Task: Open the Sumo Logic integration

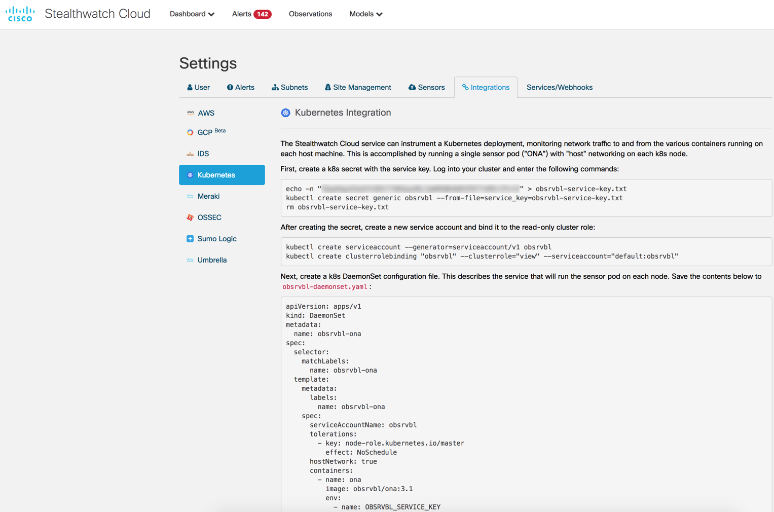Action: [x=216, y=238]
